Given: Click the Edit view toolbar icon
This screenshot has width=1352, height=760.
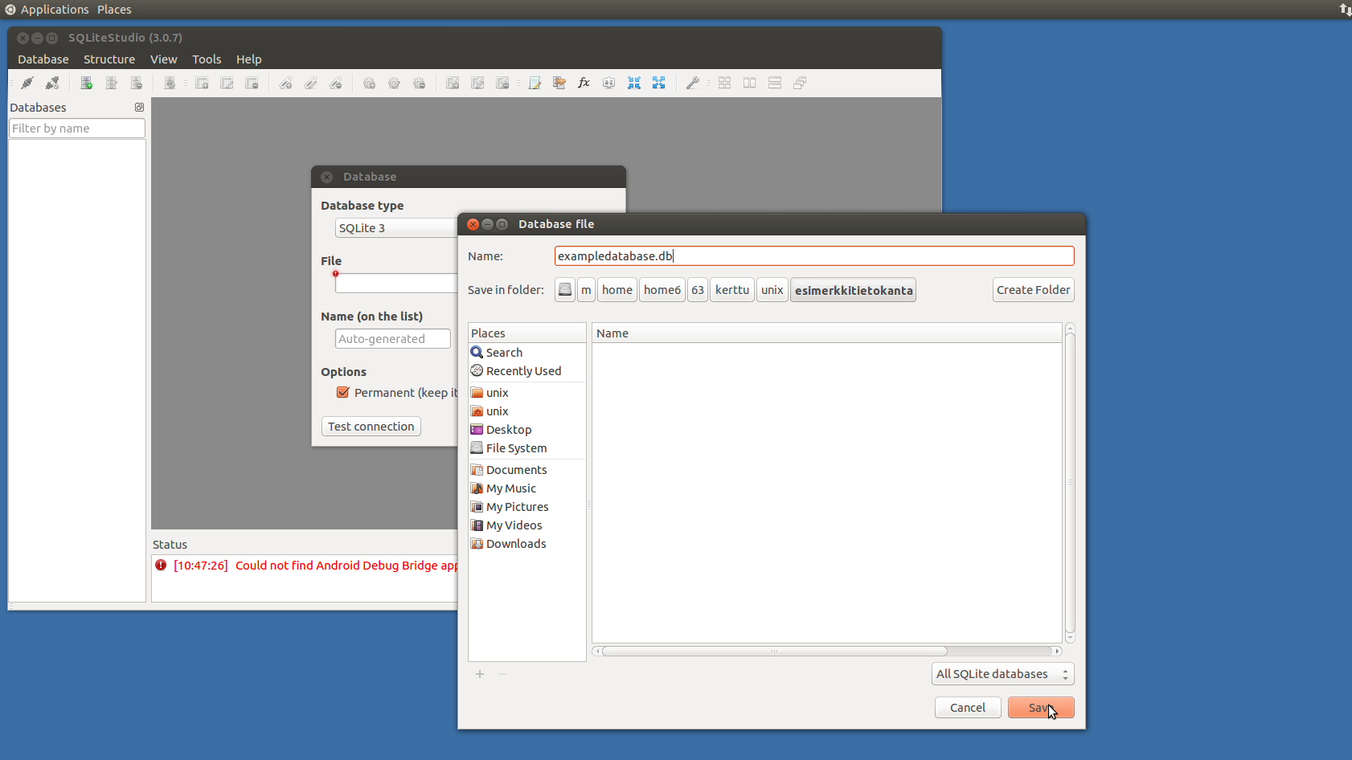Looking at the screenshot, I should 477,83.
